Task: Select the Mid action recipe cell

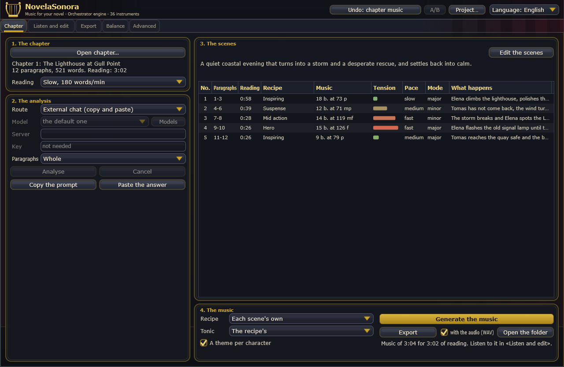Action: (287, 118)
